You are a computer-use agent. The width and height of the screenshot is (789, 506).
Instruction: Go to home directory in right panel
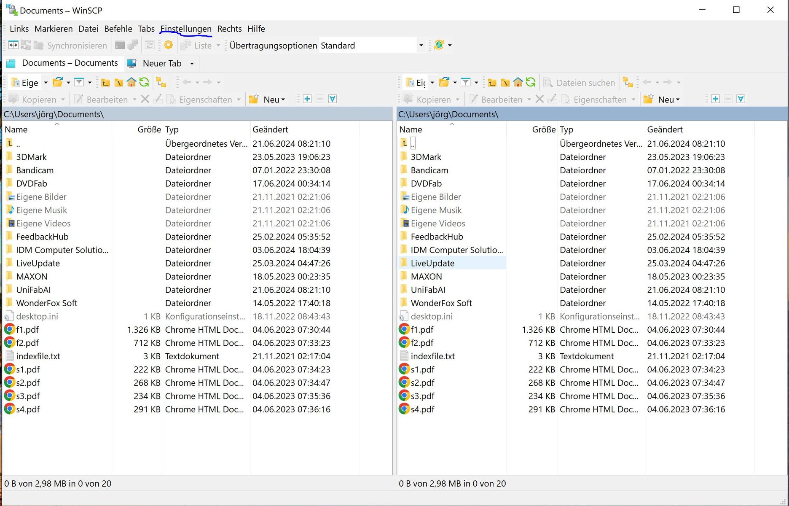click(518, 82)
